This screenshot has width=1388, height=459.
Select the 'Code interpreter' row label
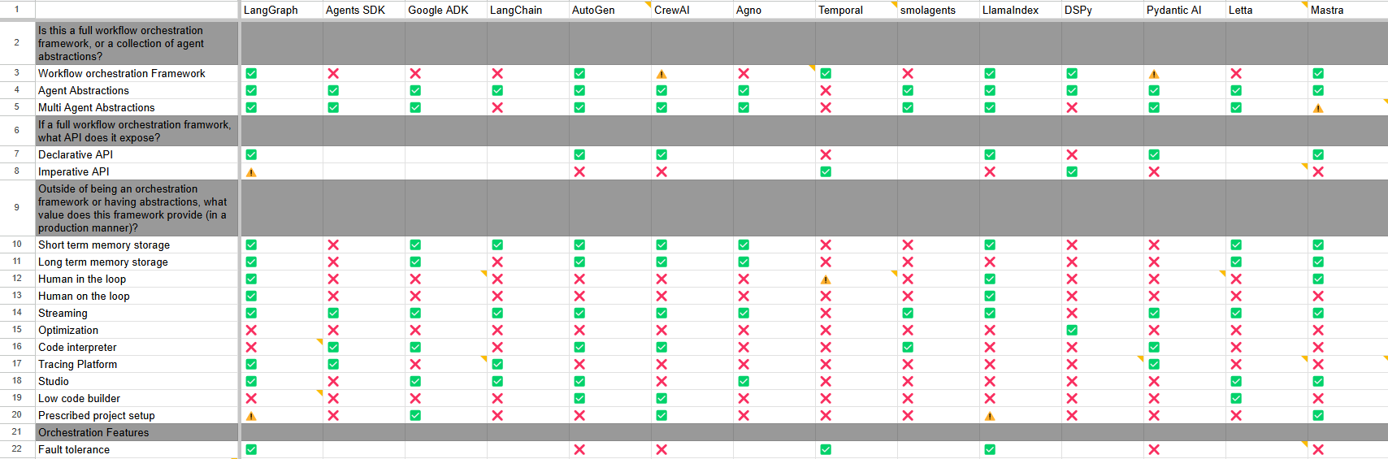tap(137, 347)
